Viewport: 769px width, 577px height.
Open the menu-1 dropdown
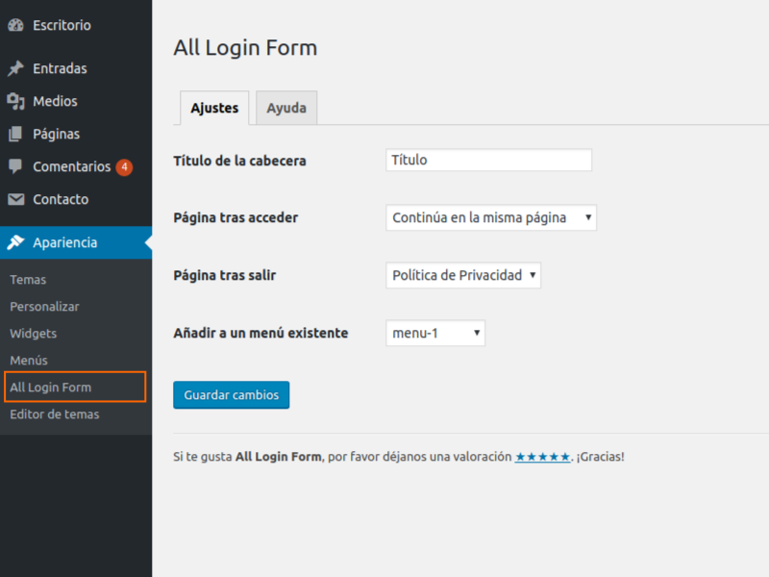[x=435, y=333]
